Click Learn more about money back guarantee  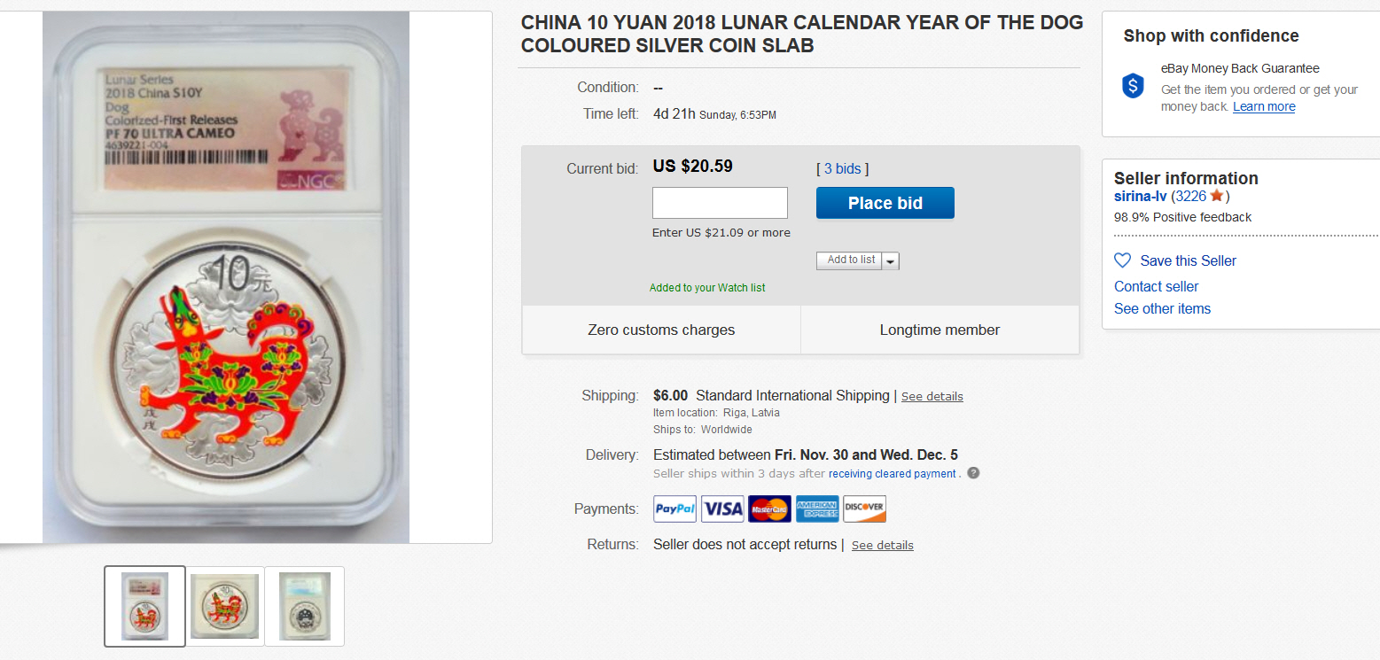[1264, 106]
